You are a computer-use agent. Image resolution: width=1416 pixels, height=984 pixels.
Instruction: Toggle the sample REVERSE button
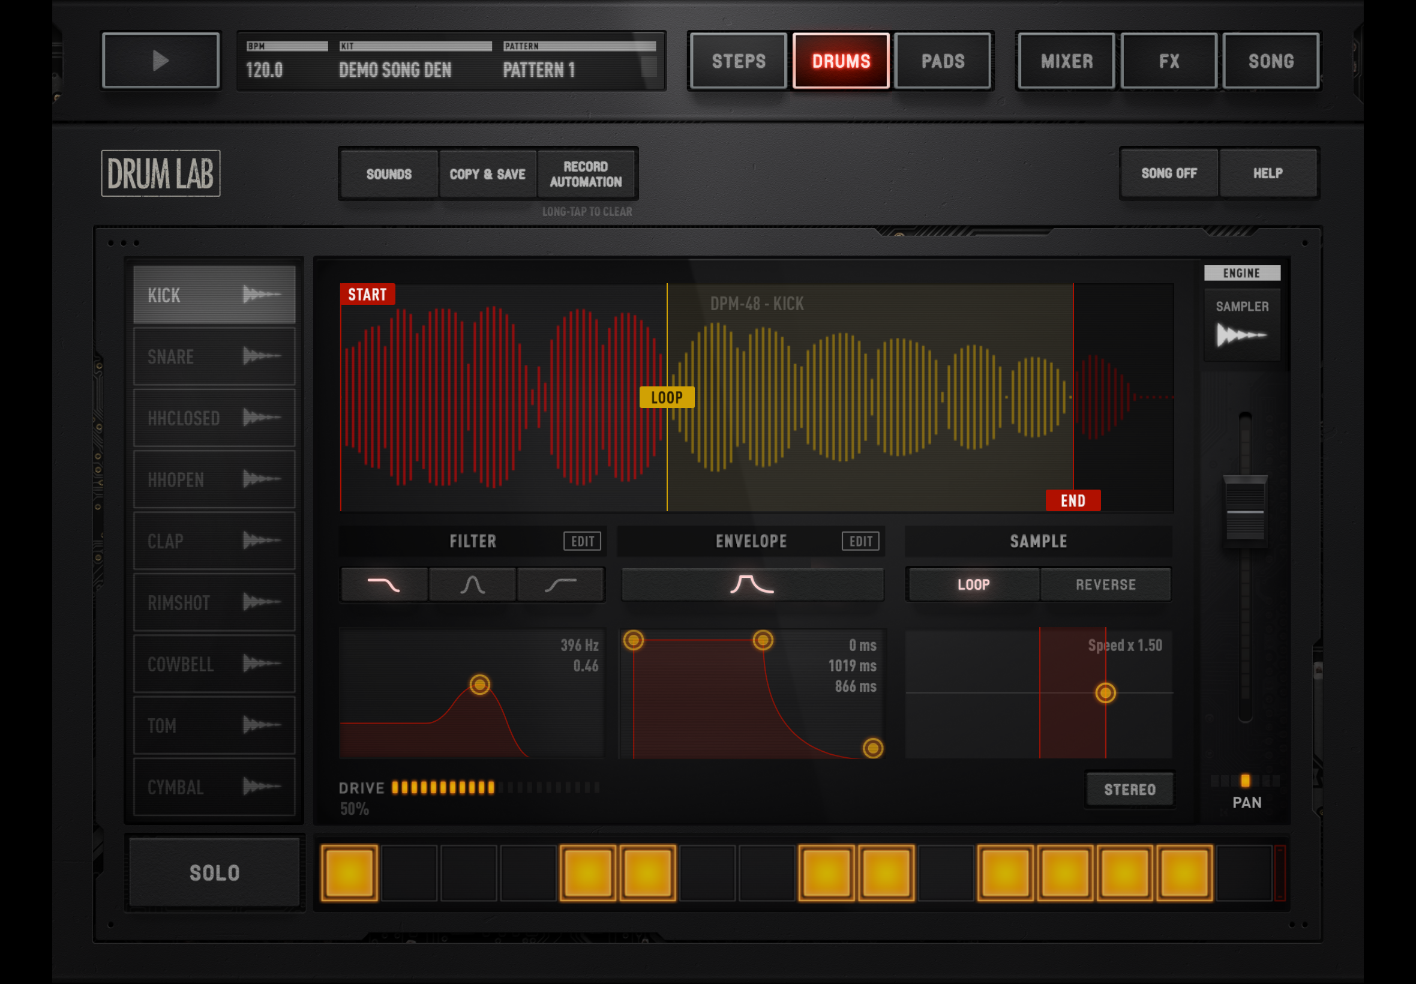(x=1105, y=584)
